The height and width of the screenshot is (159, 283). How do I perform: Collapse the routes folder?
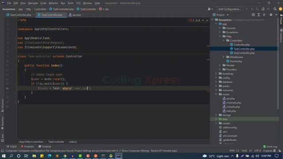tap(216, 94)
